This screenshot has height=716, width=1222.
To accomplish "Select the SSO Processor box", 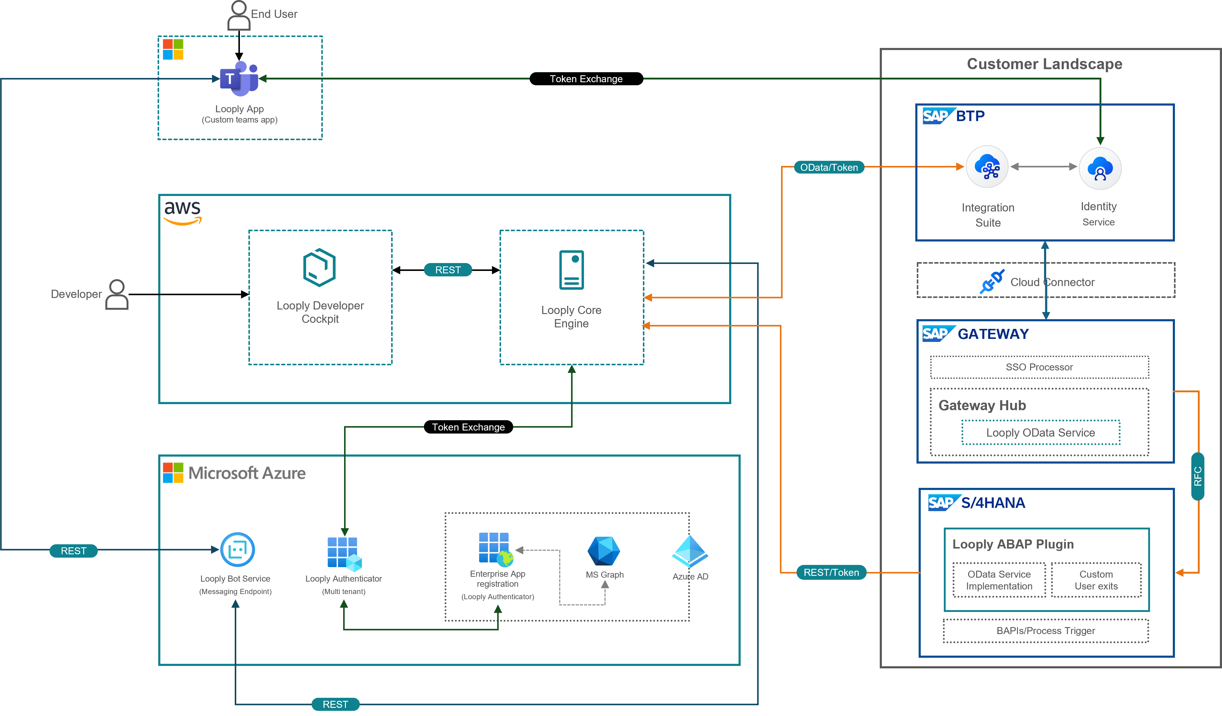I will (1039, 367).
